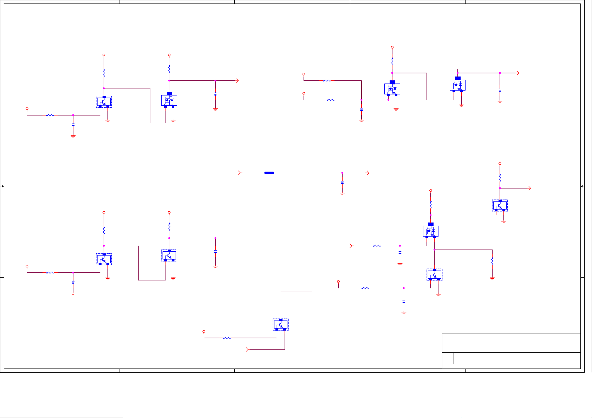This screenshot has width=592, height=418.
Task: Select the thick blue ferrite bead symbol
Action: point(269,173)
